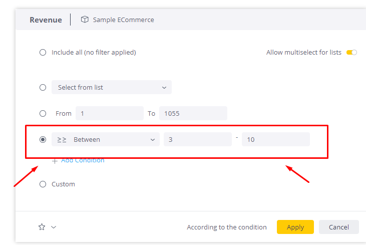Select the 'Include all' radio option
366x245 pixels.
click(x=43, y=52)
